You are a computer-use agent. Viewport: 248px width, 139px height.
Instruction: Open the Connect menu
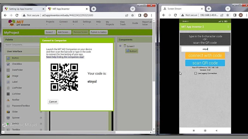tap(63, 23)
